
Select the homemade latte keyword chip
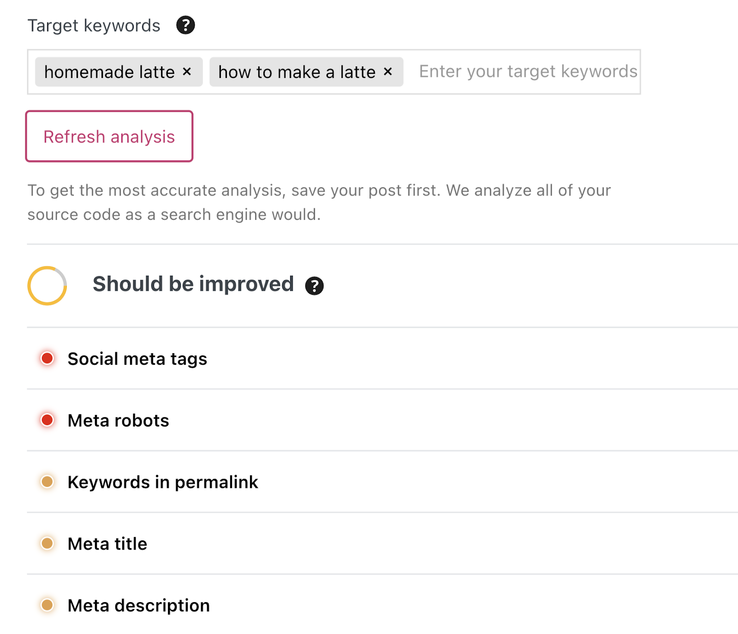[x=110, y=71]
